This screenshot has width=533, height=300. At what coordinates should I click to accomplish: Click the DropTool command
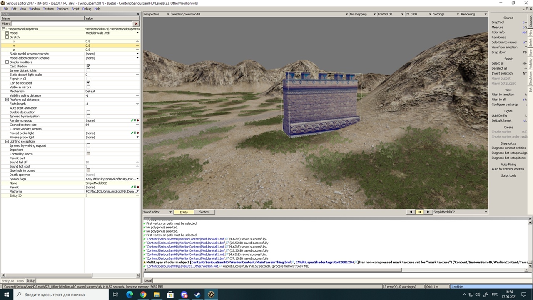pos(498,22)
